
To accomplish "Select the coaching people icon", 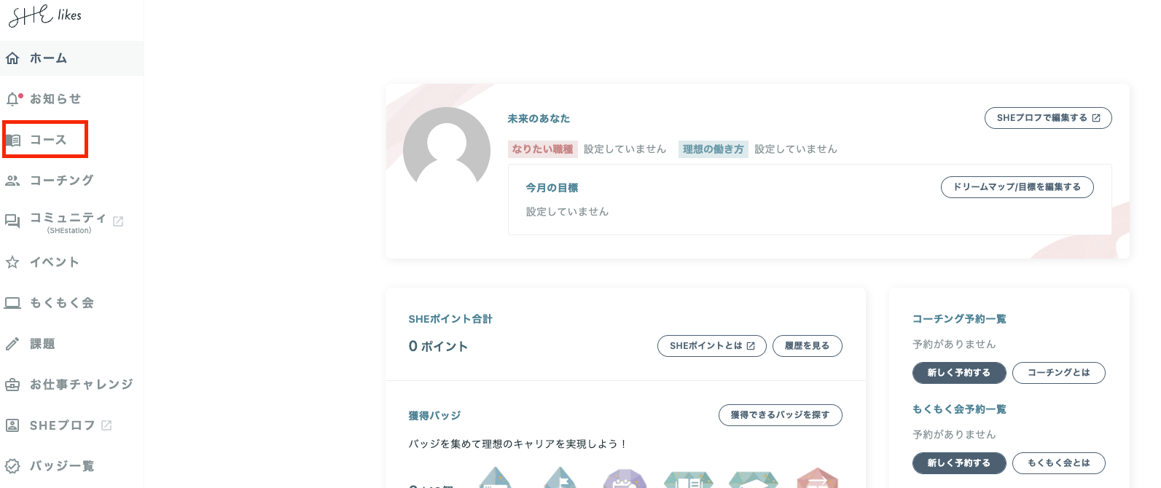I will click(x=12, y=181).
